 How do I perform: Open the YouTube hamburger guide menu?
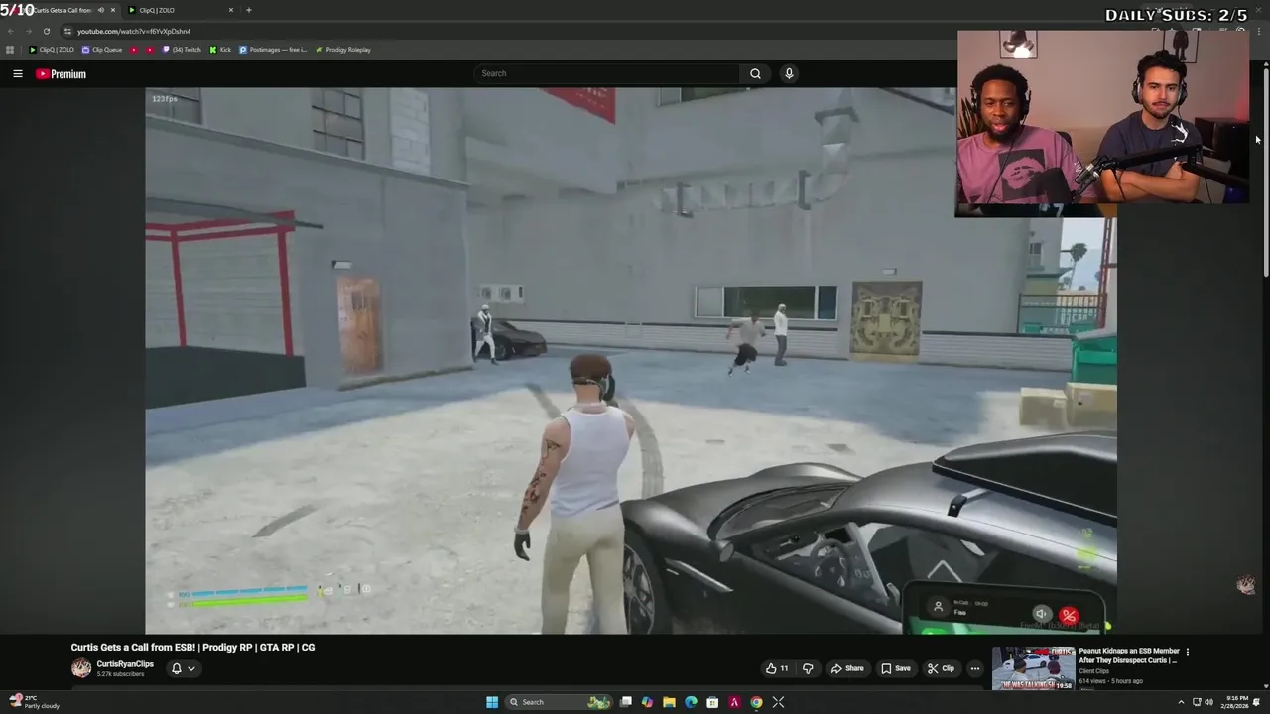point(17,73)
